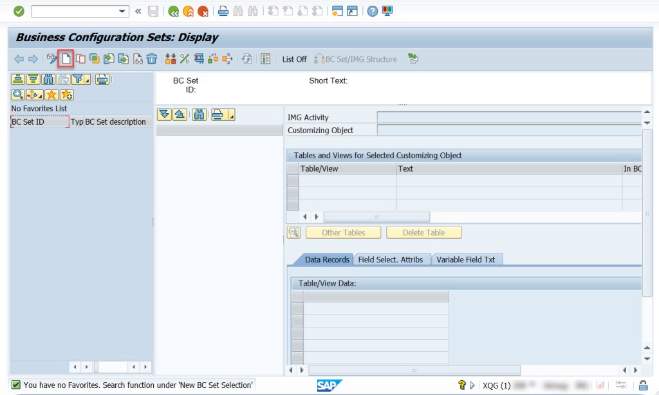Select the Create BC Set icon

[x=66, y=59]
